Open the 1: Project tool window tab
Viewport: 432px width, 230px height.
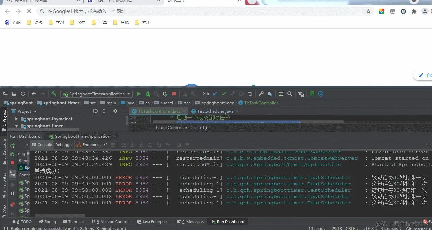tap(4, 120)
